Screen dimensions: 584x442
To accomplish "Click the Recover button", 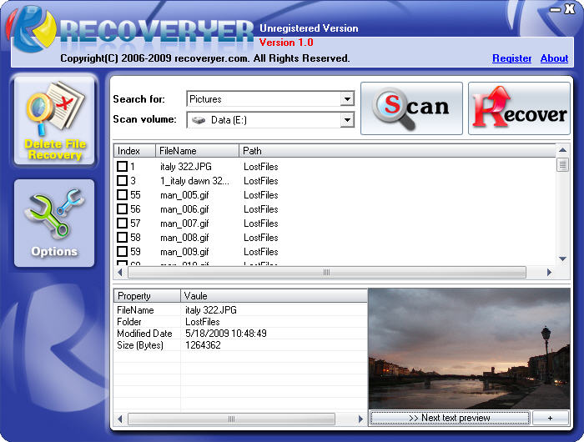I will pos(519,108).
